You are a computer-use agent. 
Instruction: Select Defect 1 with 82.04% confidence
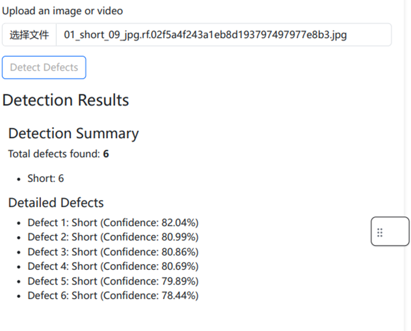(112, 223)
